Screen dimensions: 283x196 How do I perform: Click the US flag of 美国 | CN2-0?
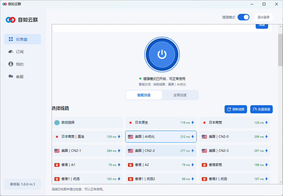[x=204, y=137]
